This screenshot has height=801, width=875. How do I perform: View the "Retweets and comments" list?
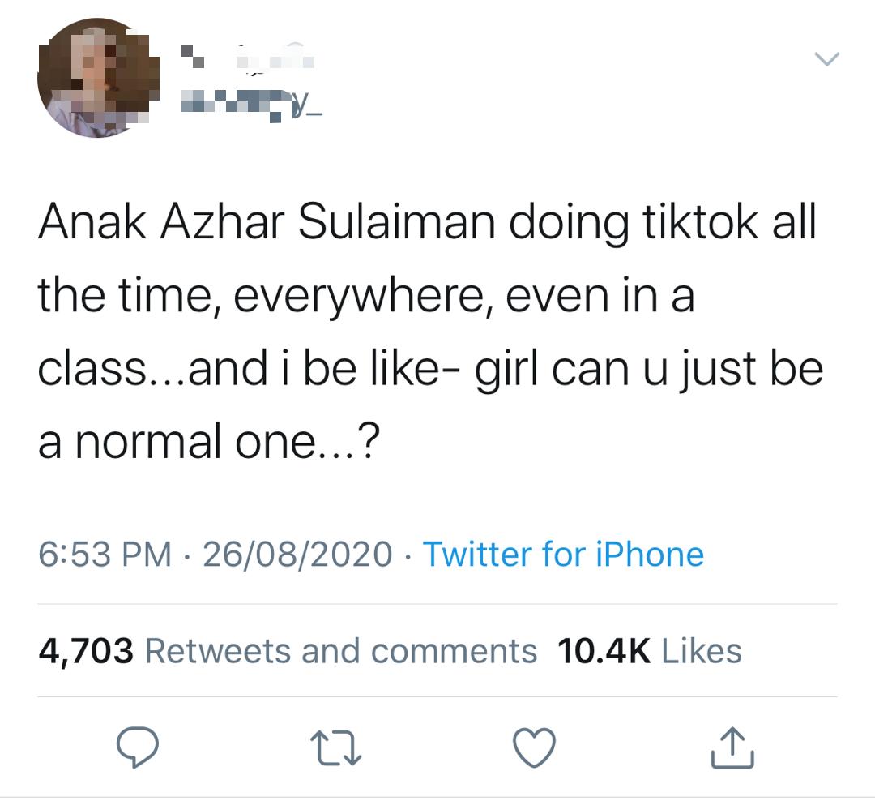[x=339, y=651]
